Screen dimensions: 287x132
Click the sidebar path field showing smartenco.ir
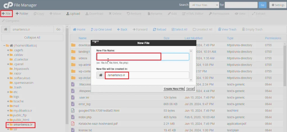coord(32,29)
